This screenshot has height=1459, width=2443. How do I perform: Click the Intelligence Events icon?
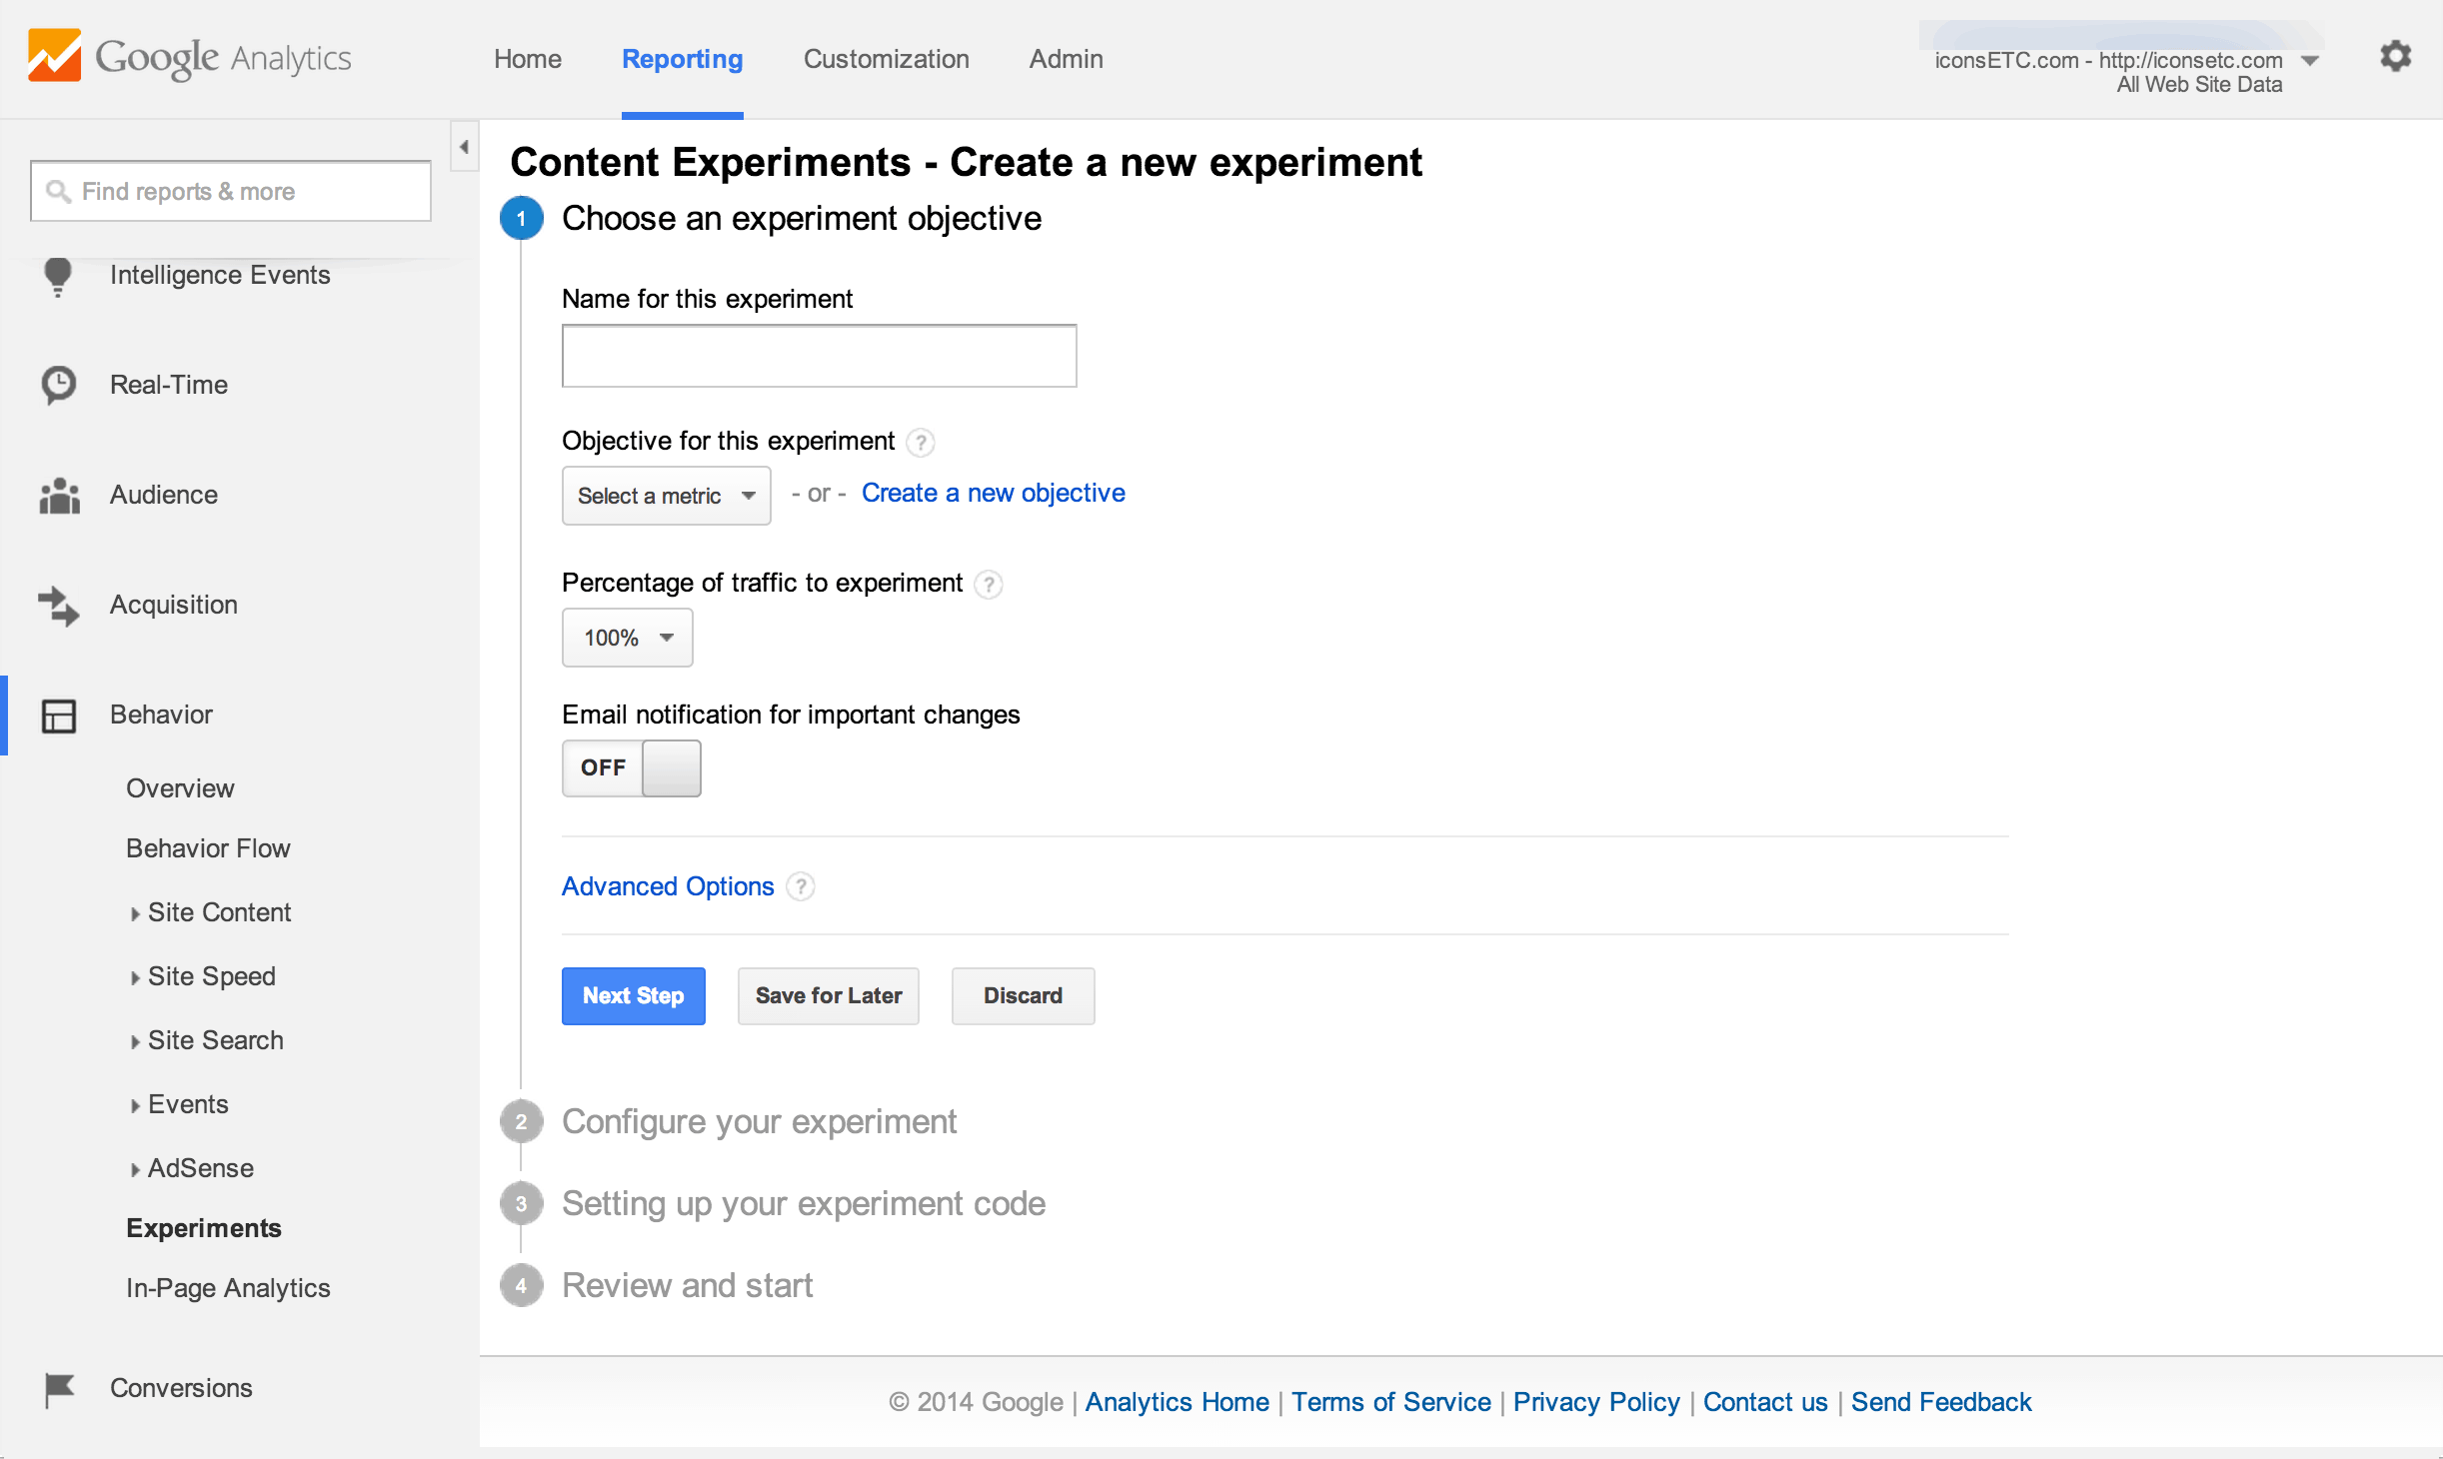click(x=57, y=273)
